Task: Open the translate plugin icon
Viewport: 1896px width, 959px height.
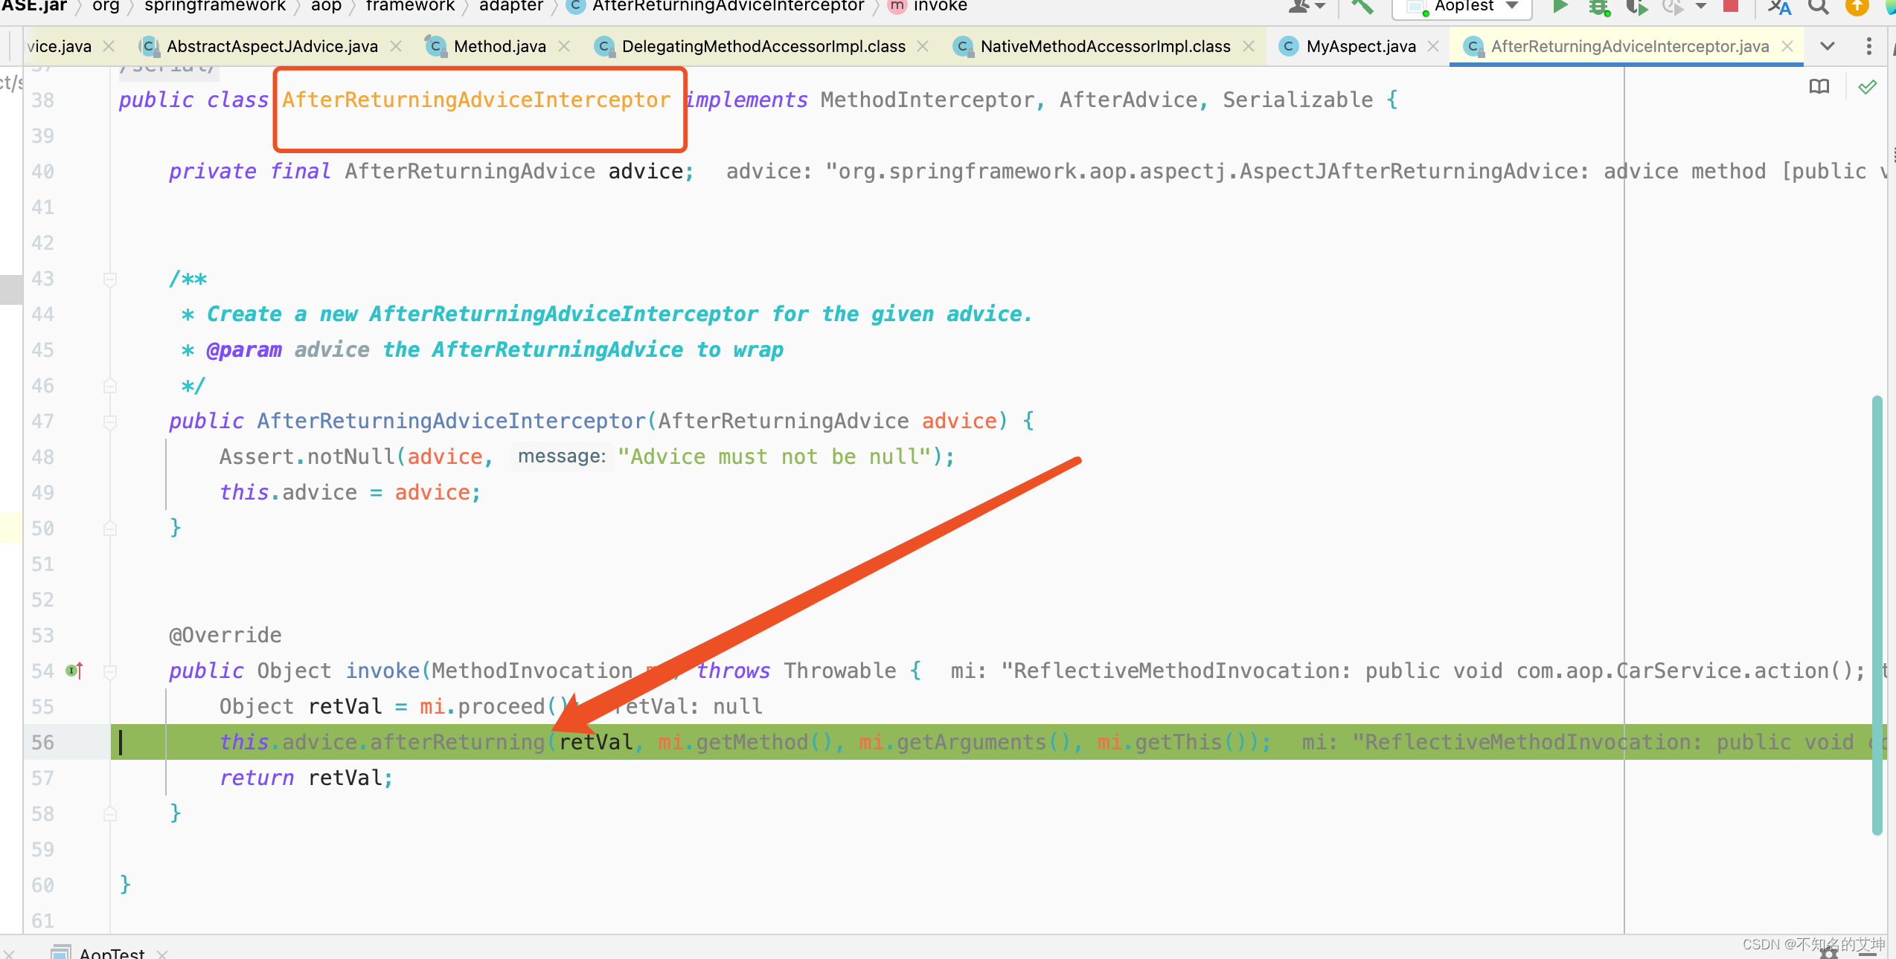Action: [1779, 7]
